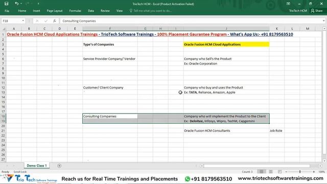This screenshot has height=184, width=327.
Task: Select the Demo Class 1 sheet tab
Action: [37, 166]
